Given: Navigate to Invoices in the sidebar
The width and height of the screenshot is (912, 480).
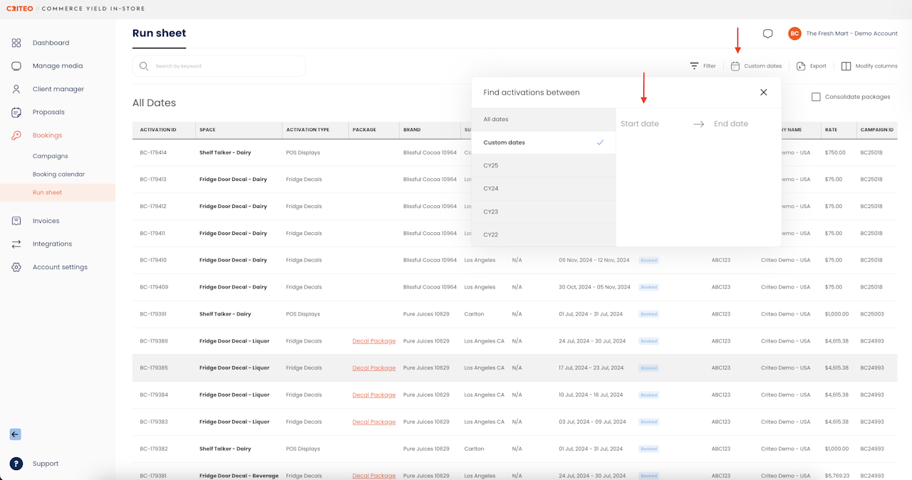Looking at the screenshot, I should pos(46,221).
